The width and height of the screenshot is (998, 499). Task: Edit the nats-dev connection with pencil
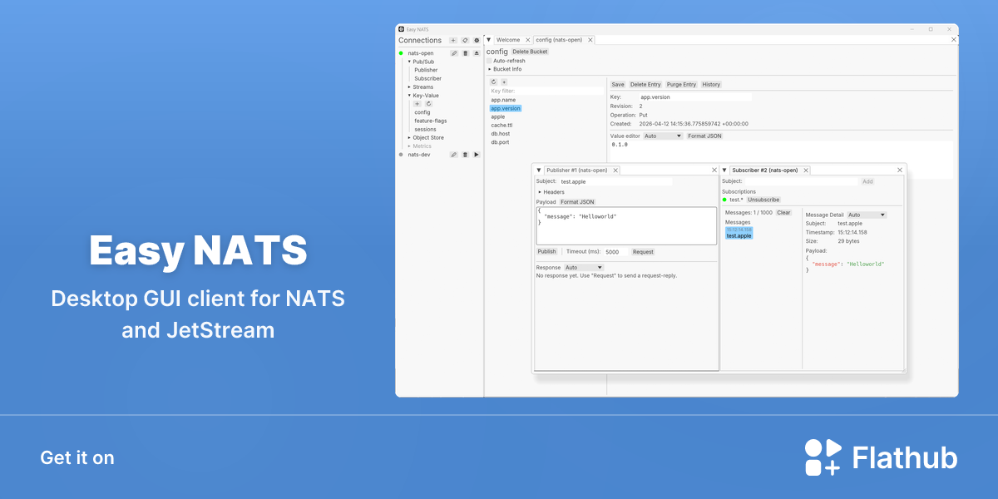(454, 155)
